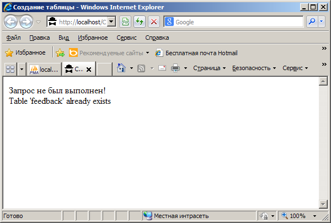The width and height of the screenshot is (331, 223).
Task: Go forward with the Forward arrow button
Action: [x=26, y=22]
